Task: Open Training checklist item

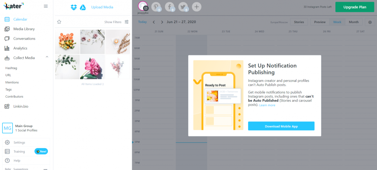Action: coord(19,152)
